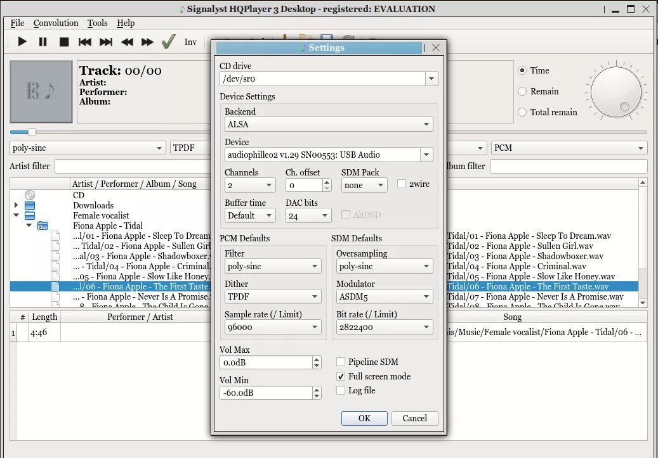The image size is (658, 458).
Task: Open the main window PCM mode dropdown
Action: point(569,148)
